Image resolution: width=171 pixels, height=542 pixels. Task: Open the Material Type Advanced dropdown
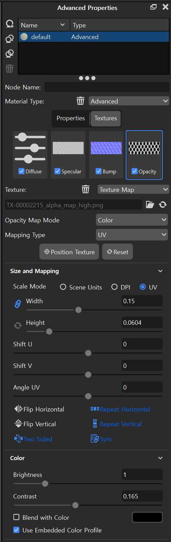coord(129,101)
